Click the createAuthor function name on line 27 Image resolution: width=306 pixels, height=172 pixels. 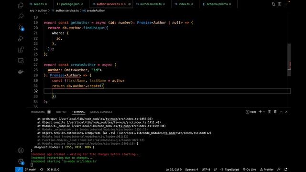[x=83, y=65]
